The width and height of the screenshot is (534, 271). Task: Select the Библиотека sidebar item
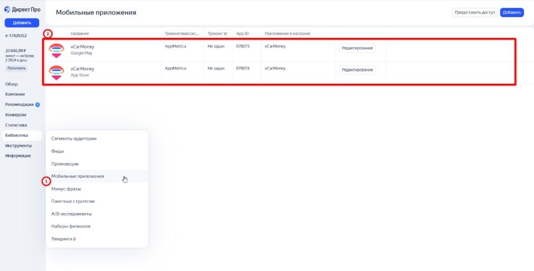point(22,135)
